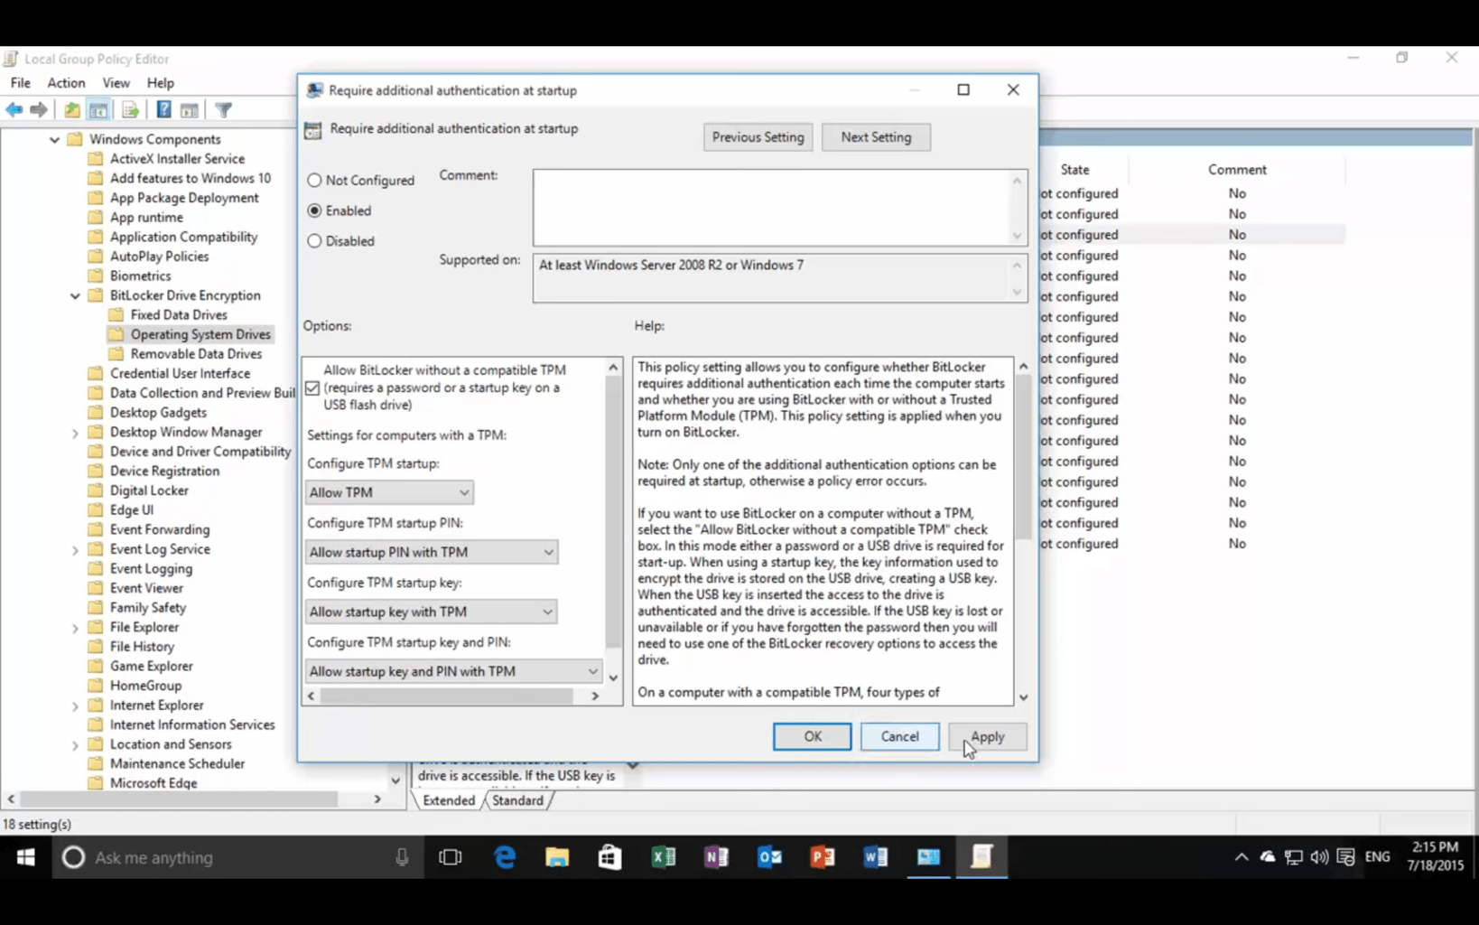1479x925 pixels.
Task: Open the Configure TPM startup dropdown
Action: 389,492
